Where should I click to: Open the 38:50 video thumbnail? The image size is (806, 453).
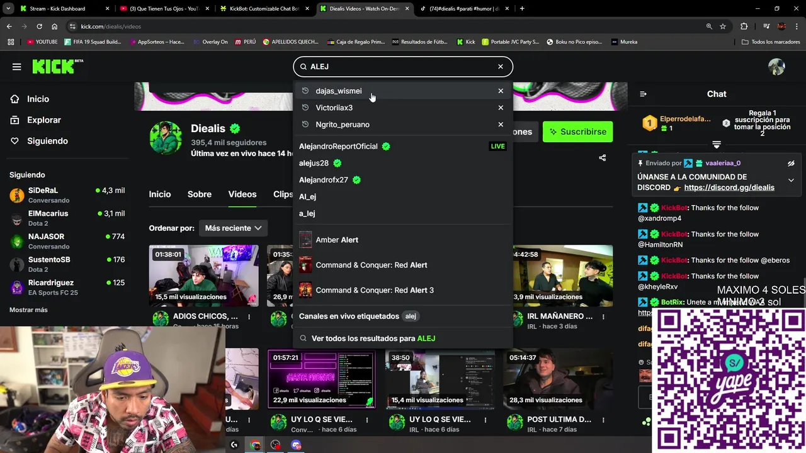[x=440, y=379]
